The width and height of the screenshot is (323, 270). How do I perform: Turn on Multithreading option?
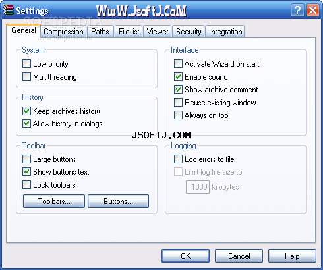[26, 77]
